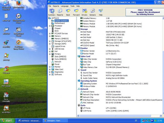Open the Language menu
Screen dimensions: 164x123
pyautogui.click(x=65, y=6)
